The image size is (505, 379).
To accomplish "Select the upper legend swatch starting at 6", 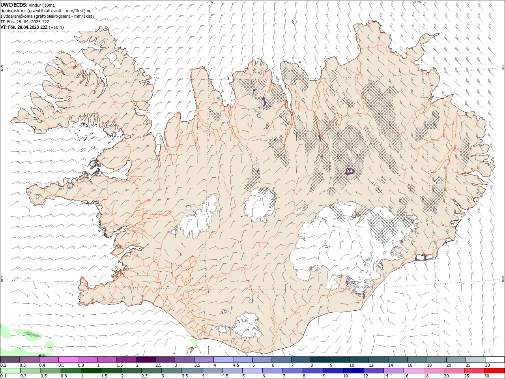I will coord(281,360).
